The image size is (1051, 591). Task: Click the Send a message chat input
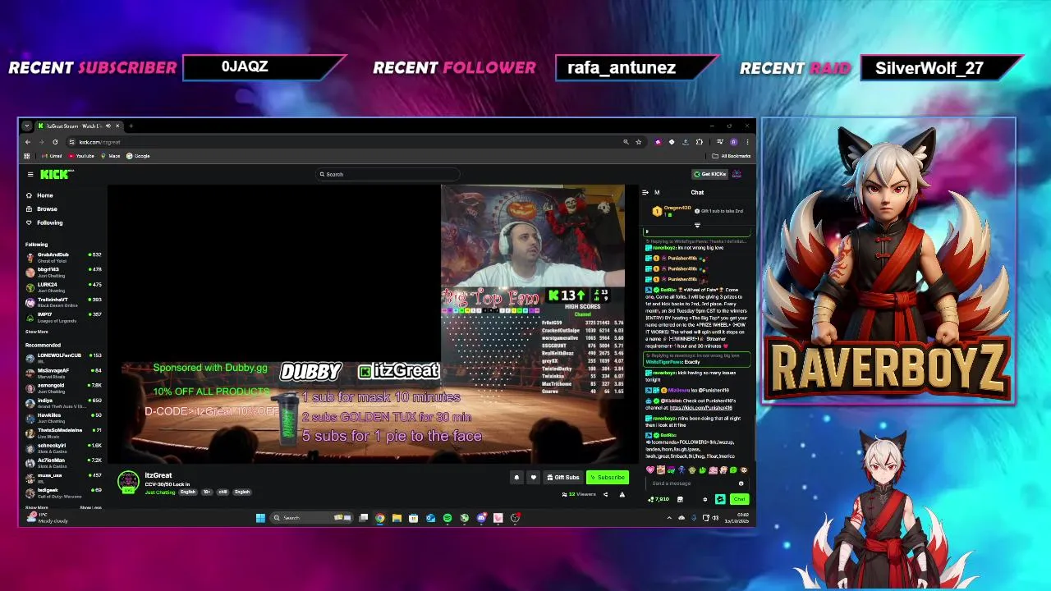click(697, 483)
